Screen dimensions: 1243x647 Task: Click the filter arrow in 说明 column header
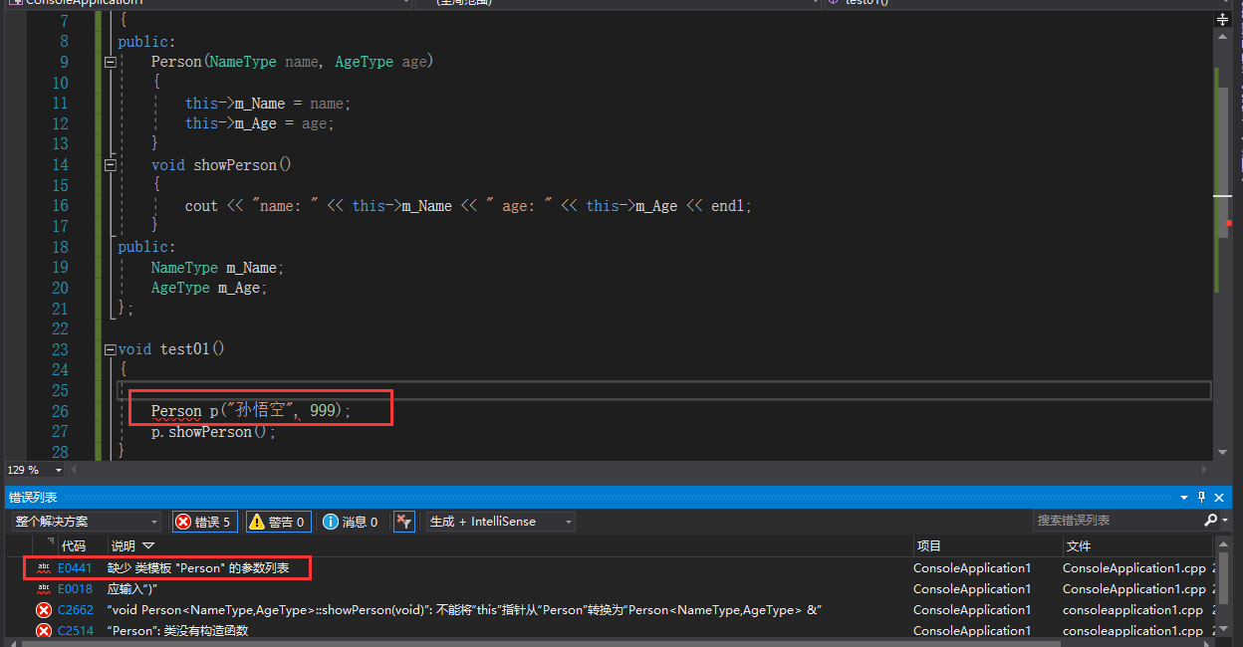point(148,546)
